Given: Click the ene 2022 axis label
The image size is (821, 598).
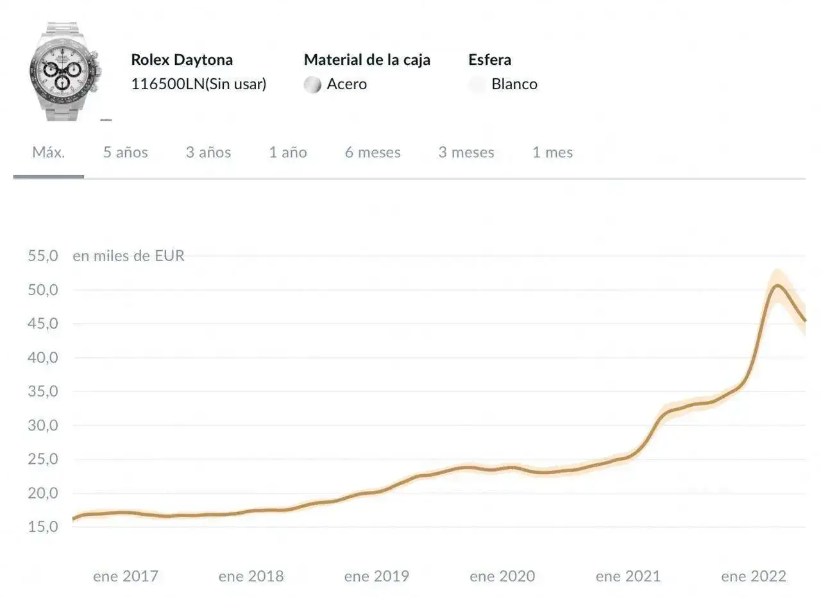Looking at the screenshot, I should click(753, 576).
